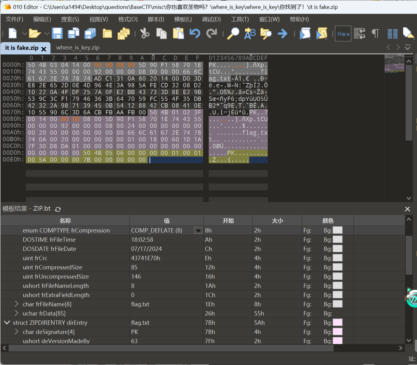Screen dimensions: 417x365
Task: Close the template results panel
Action: click(407, 209)
